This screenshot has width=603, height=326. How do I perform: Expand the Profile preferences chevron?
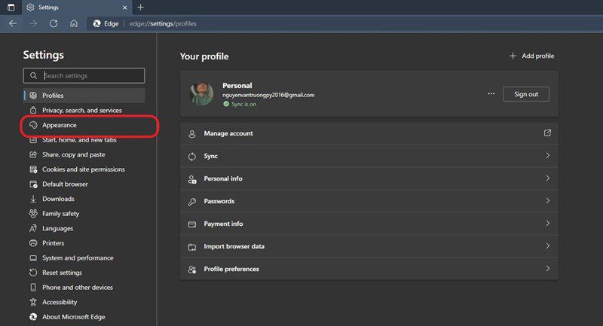pos(548,269)
